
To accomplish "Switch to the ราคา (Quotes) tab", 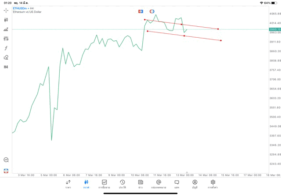I will [x=68, y=184].
